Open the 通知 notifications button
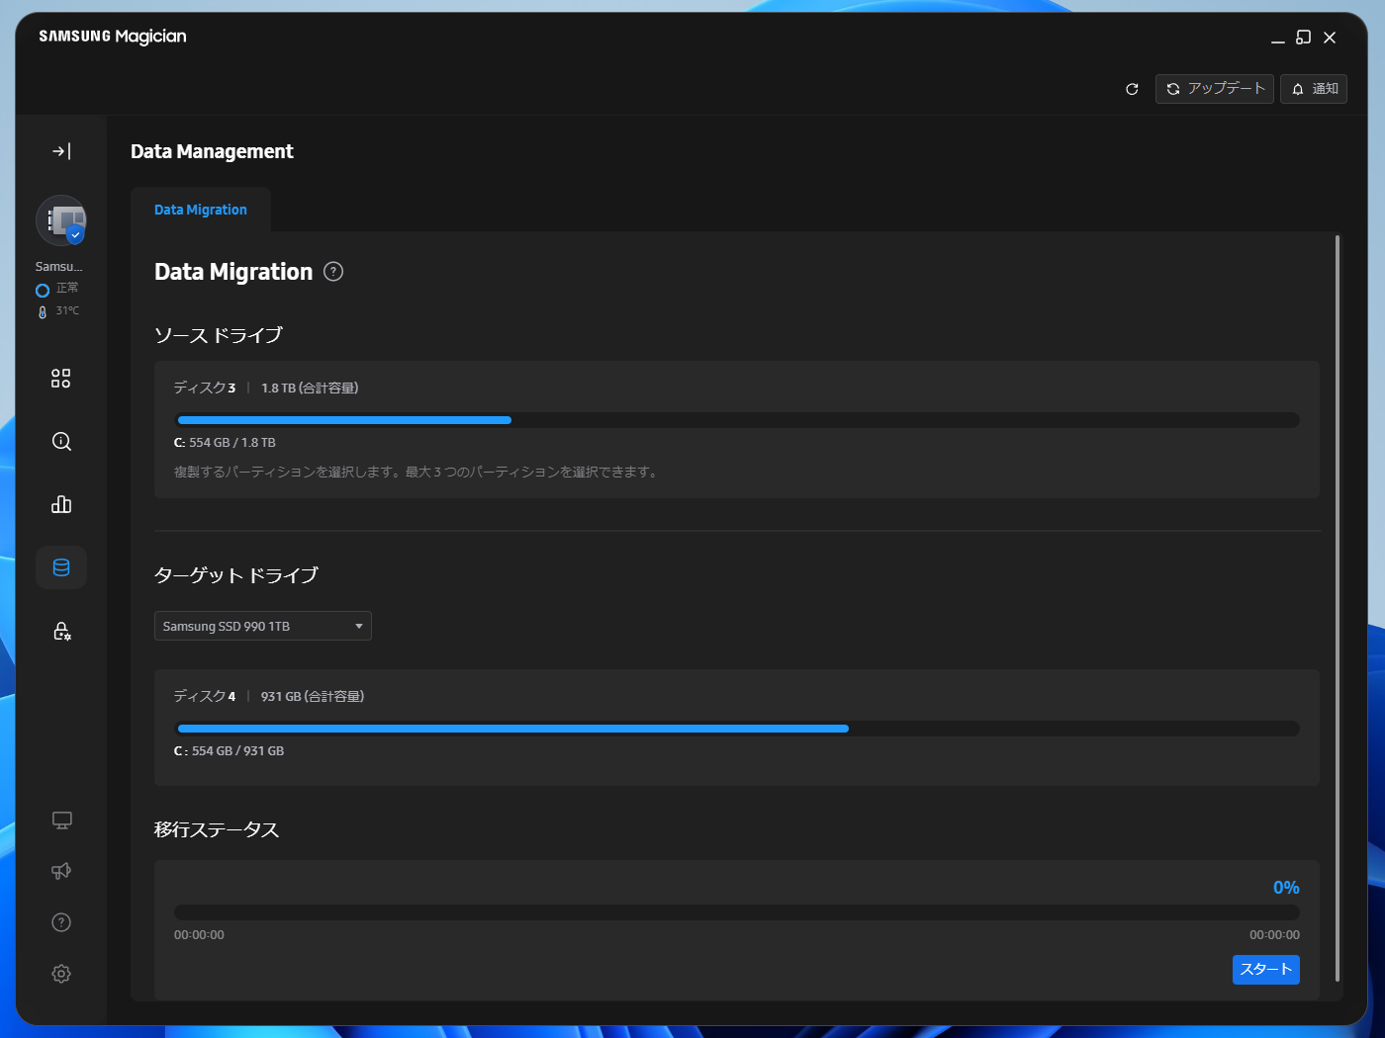The width and height of the screenshot is (1385, 1038). (x=1314, y=89)
